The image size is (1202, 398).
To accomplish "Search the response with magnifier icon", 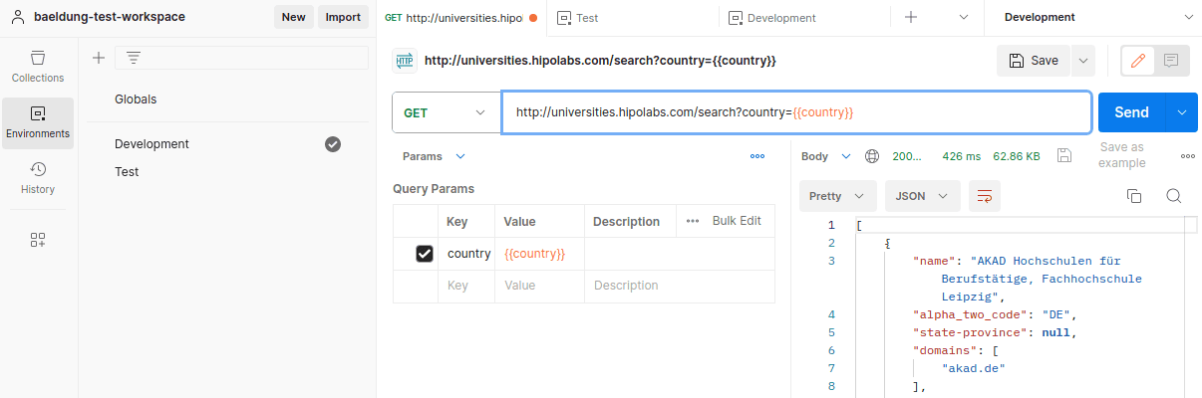I will [1173, 196].
